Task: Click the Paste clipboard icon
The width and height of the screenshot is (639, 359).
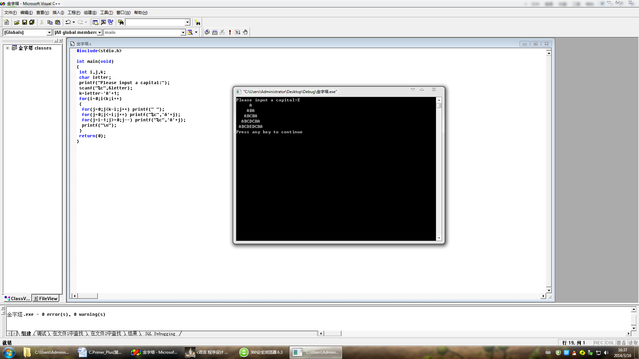Action: click(58, 22)
